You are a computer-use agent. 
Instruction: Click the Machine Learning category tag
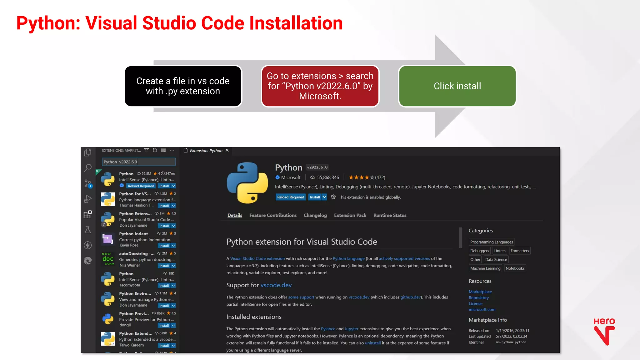coord(485,268)
